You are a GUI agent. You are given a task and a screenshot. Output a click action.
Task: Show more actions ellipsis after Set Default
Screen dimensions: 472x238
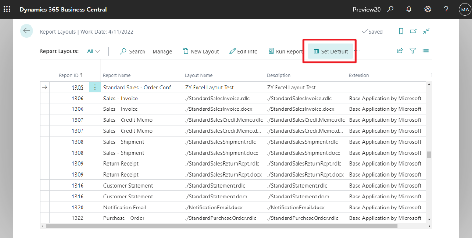click(x=357, y=51)
